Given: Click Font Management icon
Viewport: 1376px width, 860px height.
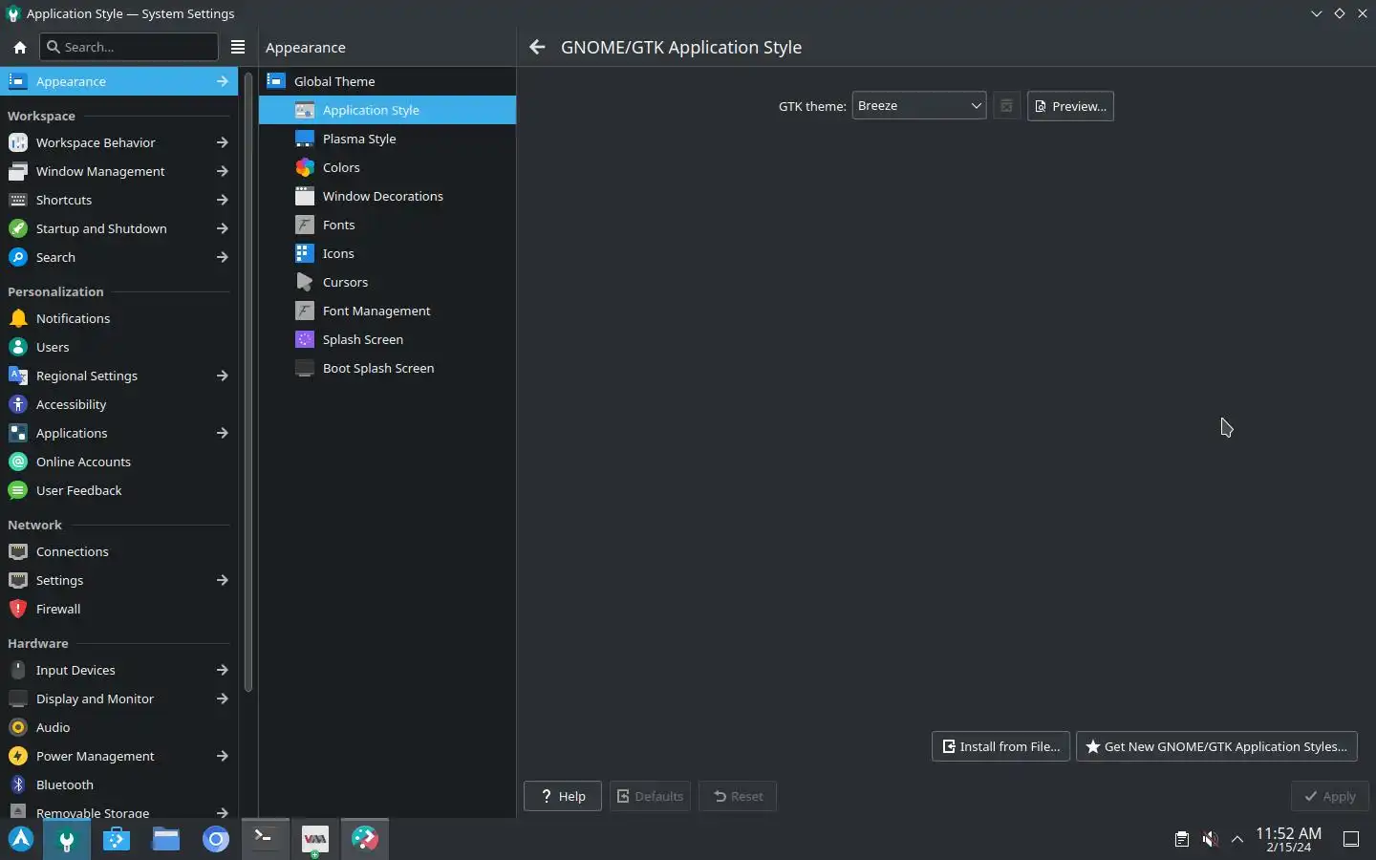Looking at the screenshot, I should click(x=305, y=311).
